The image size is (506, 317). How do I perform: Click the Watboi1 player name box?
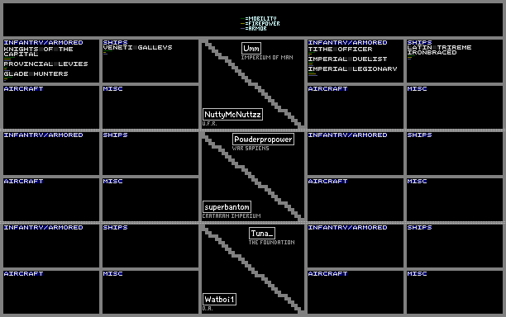coord(219,300)
